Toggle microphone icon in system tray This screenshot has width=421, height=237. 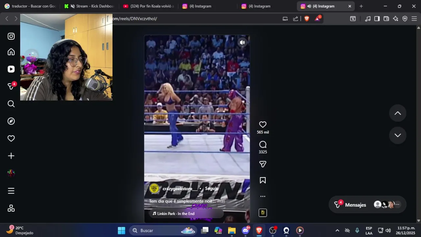[x=357, y=230]
